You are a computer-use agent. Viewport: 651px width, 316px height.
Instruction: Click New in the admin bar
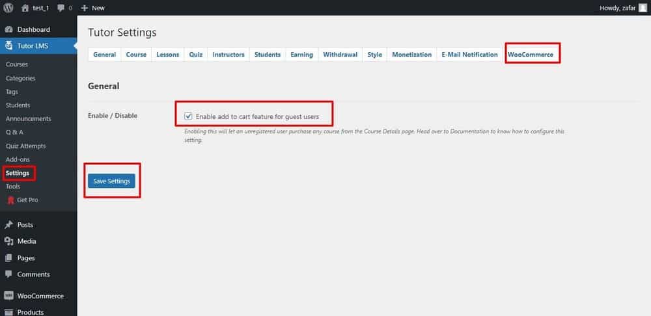click(98, 8)
